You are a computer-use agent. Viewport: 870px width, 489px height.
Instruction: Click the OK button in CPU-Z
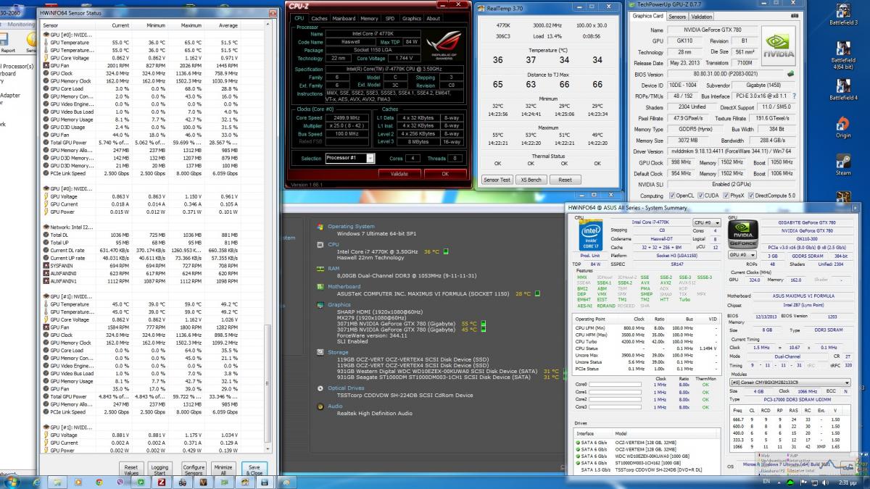tap(445, 174)
